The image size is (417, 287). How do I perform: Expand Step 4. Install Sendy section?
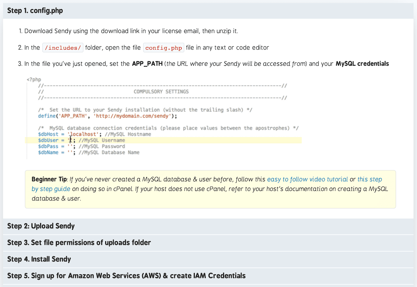click(208, 259)
